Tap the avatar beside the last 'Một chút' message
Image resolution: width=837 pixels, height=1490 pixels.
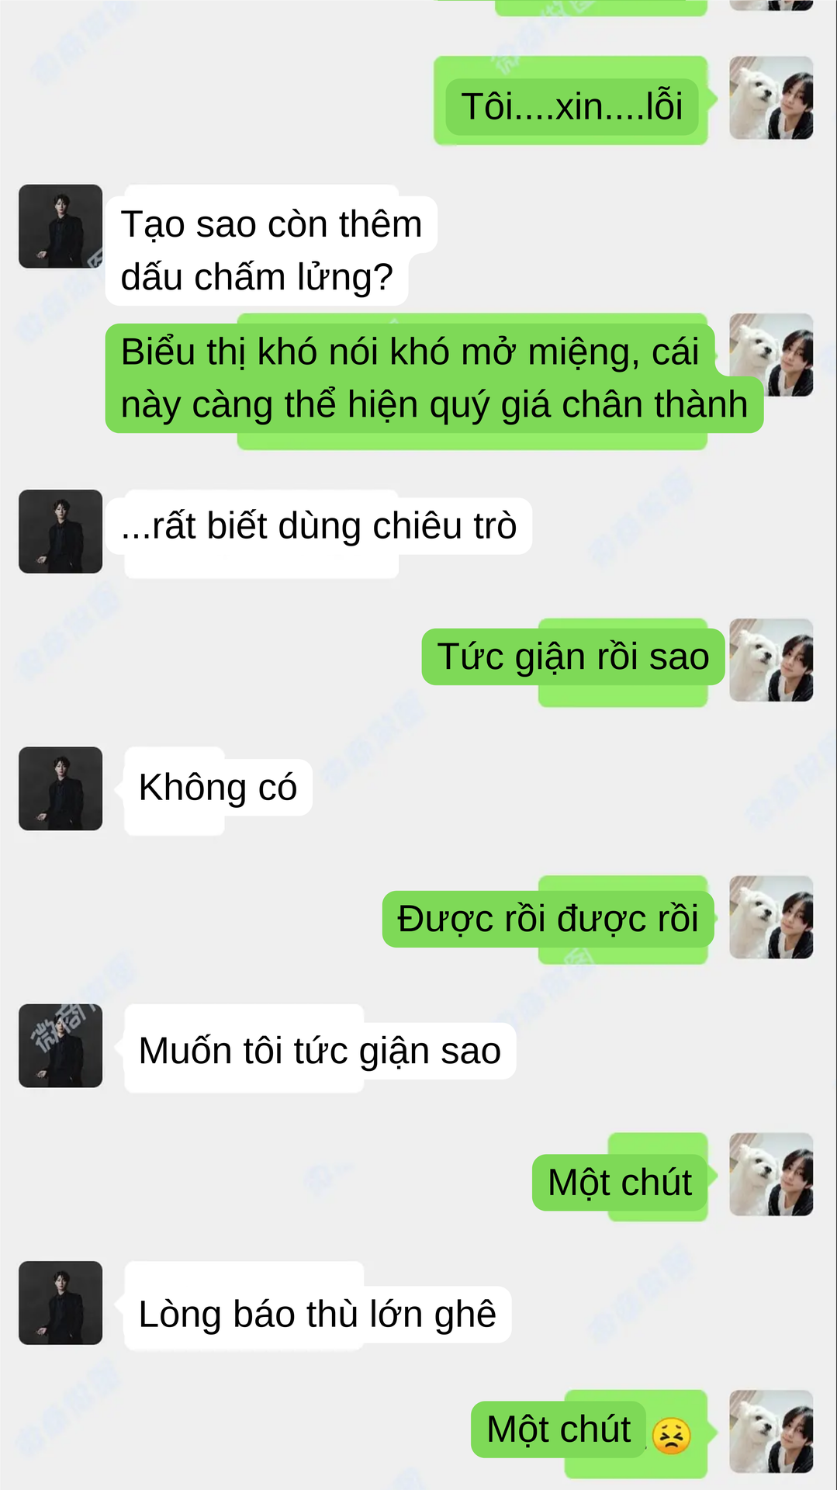[771, 1431]
